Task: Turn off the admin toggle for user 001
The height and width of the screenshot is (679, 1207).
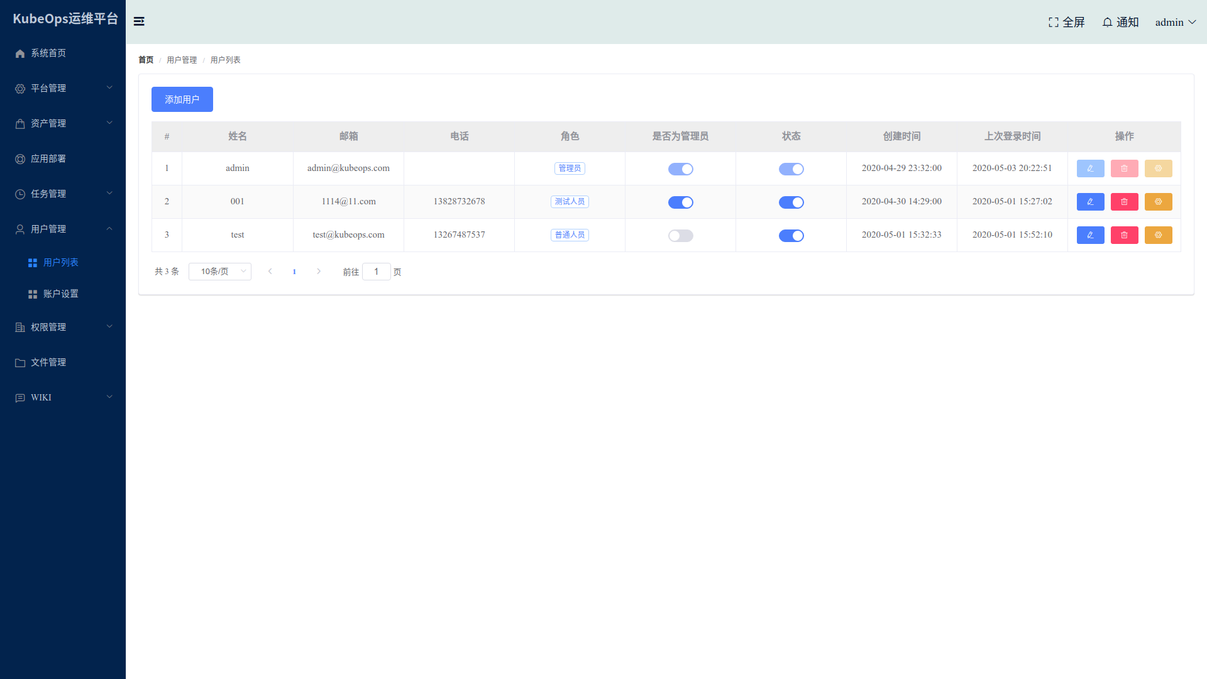Action: coord(680,202)
